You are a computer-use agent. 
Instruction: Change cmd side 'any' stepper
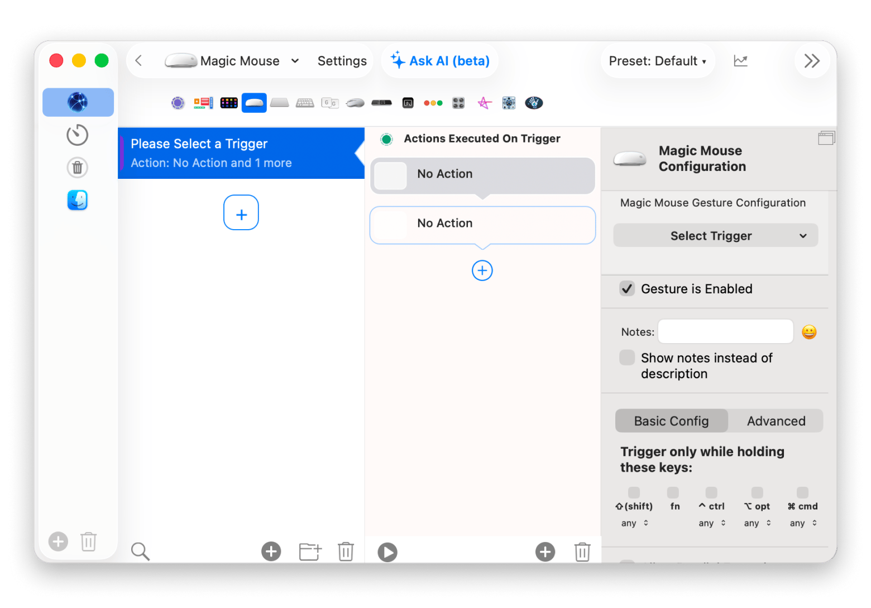click(x=803, y=523)
